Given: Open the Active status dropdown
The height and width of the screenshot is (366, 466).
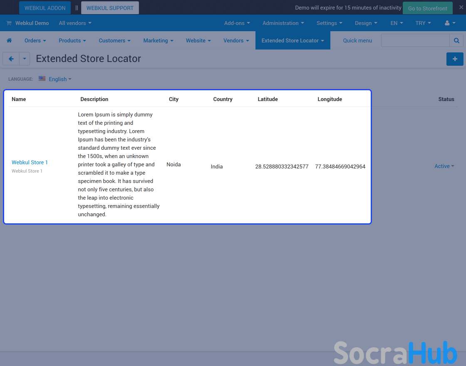Looking at the screenshot, I should tap(444, 166).
